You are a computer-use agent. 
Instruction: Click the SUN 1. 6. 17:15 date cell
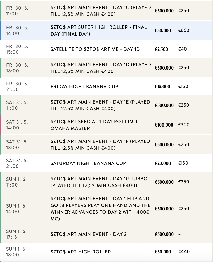16,234
